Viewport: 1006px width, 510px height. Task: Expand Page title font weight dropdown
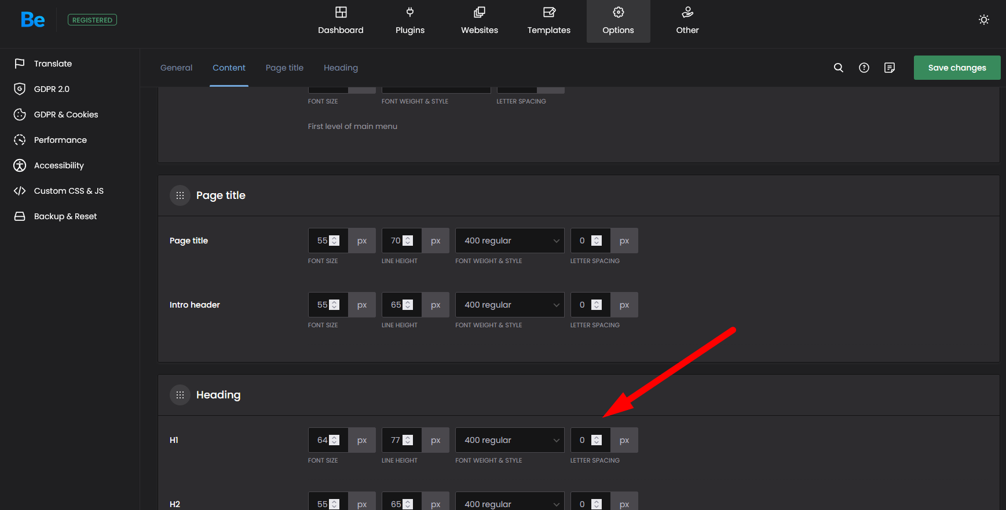(x=510, y=241)
